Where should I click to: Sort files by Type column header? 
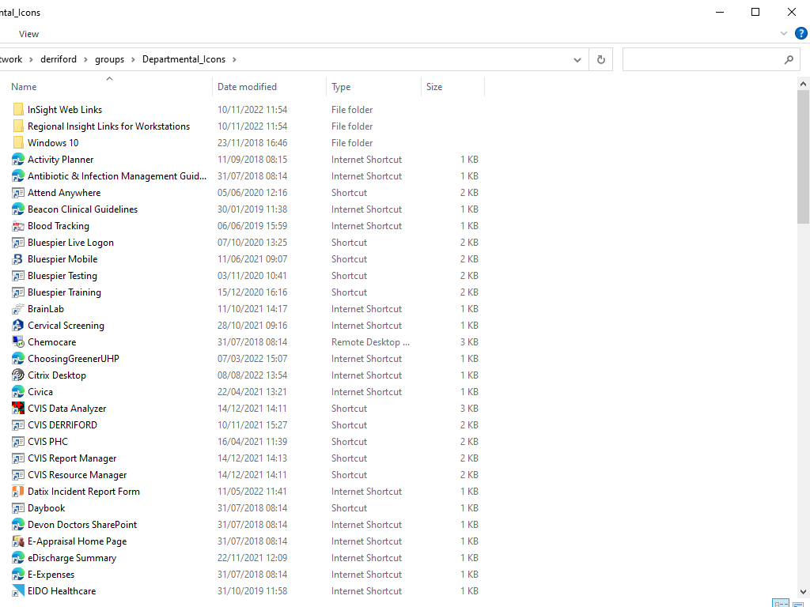click(x=341, y=87)
